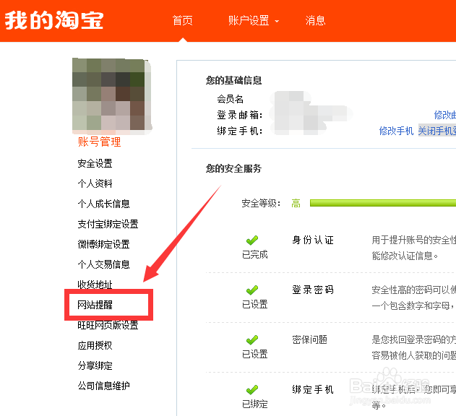Open 安全设置 in sidebar

(95, 163)
